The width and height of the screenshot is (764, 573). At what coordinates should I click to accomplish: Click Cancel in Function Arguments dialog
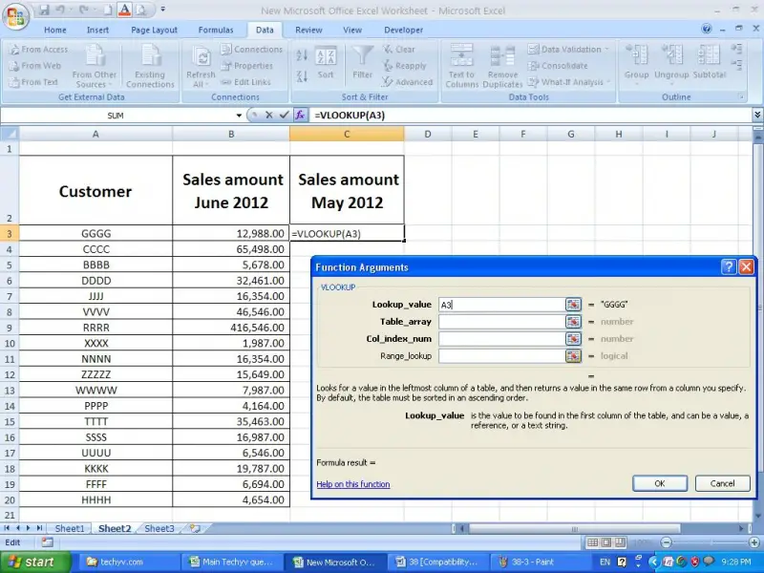(722, 483)
